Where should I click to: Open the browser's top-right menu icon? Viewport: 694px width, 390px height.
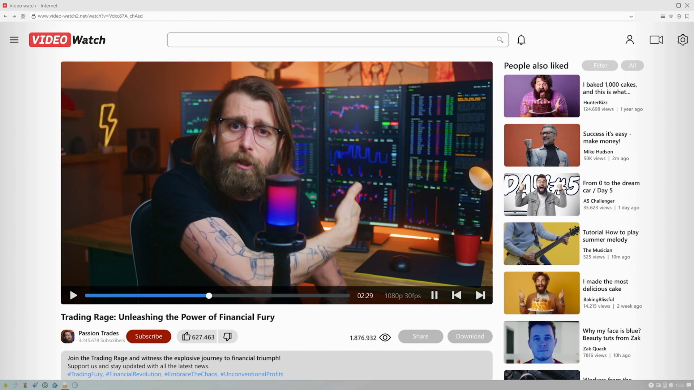tap(662, 16)
